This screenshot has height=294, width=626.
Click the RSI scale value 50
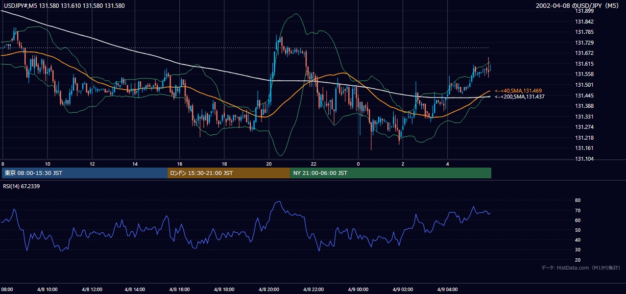coord(578,230)
